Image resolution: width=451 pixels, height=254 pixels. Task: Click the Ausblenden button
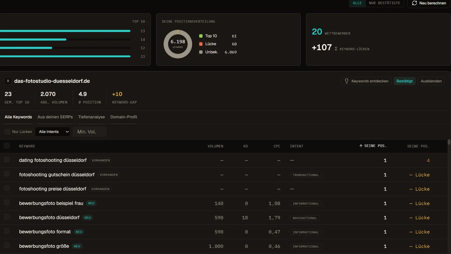point(431,81)
